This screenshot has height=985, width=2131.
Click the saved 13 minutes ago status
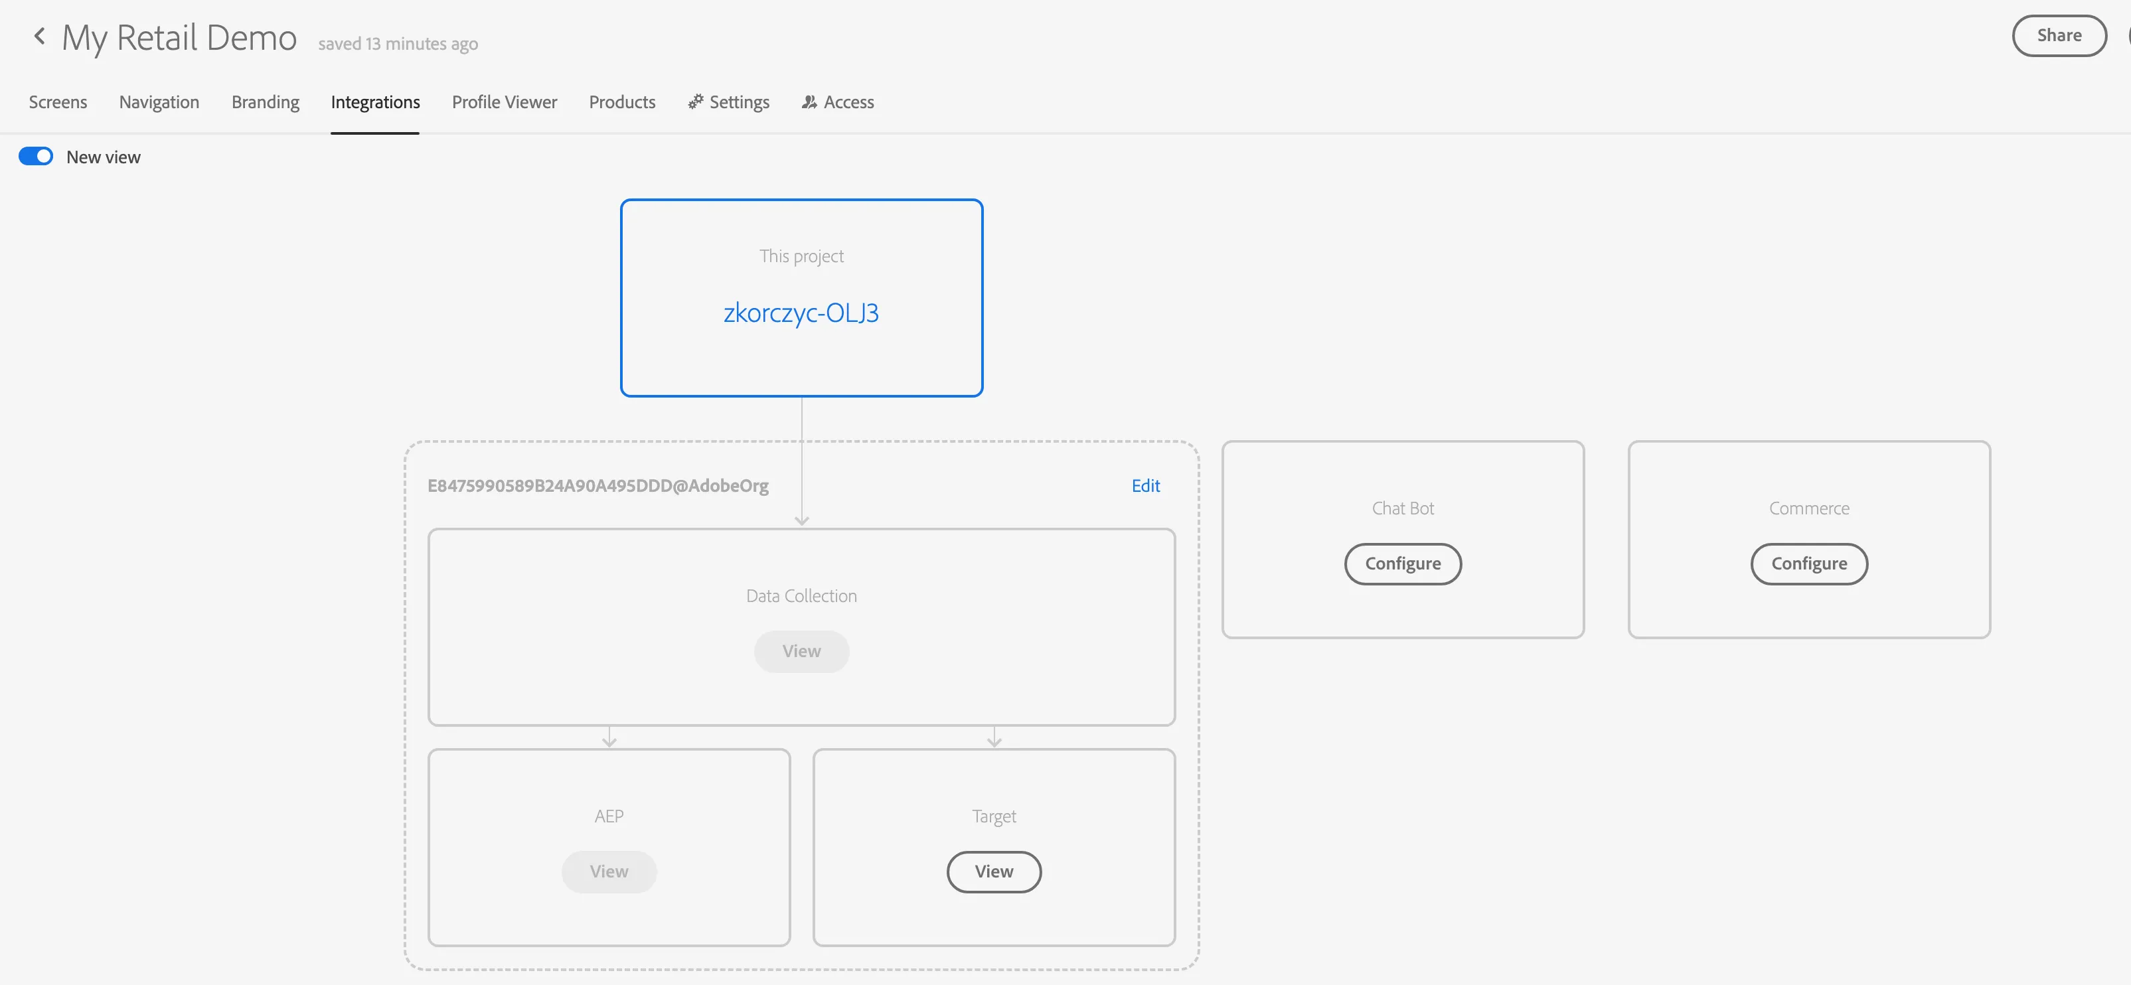398,44
